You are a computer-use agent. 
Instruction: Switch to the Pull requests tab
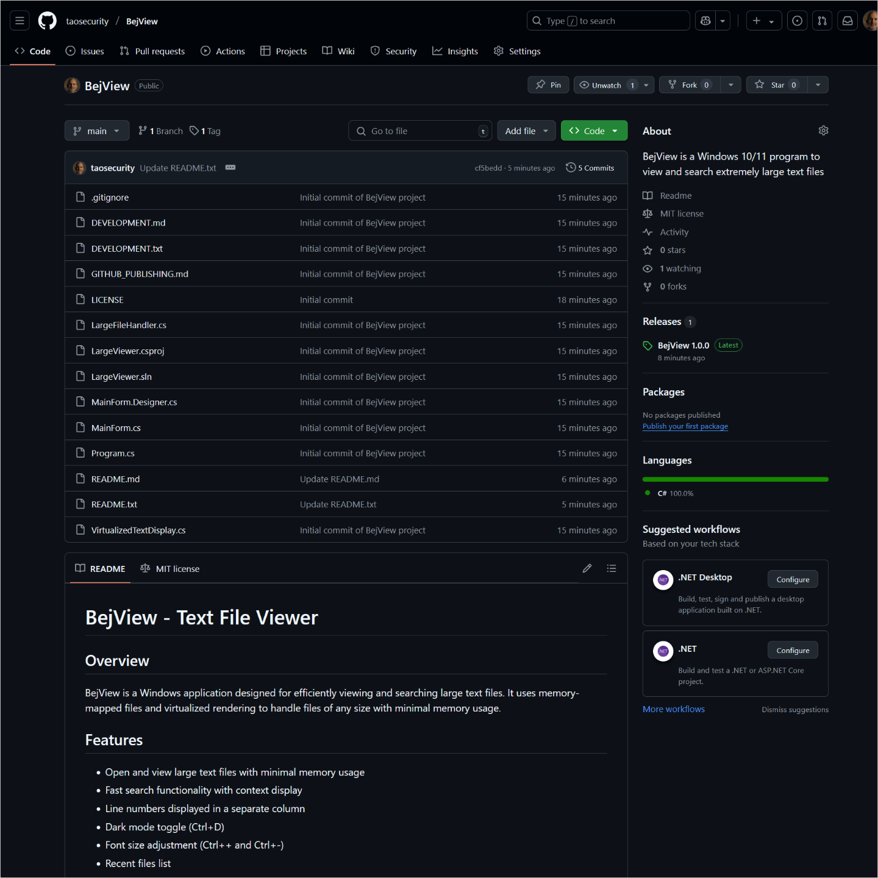tap(152, 51)
